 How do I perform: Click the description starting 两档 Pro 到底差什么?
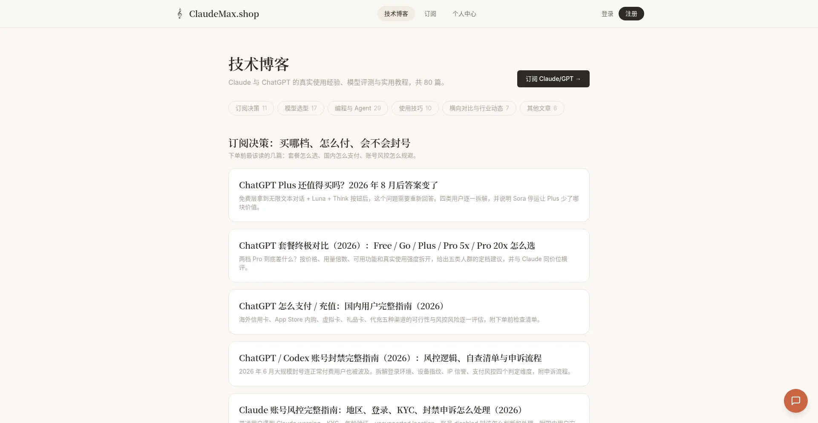pyautogui.click(x=403, y=263)
